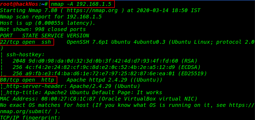The height and width of the screenshot is (120, 255).
Task: Click the TCP/IP fingerprint line
Action: tap(30, 118)
